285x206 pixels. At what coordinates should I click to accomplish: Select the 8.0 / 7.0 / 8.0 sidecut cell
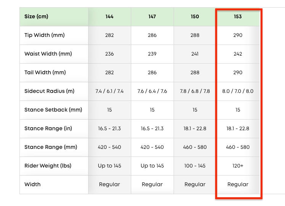(x=238, y=91)
